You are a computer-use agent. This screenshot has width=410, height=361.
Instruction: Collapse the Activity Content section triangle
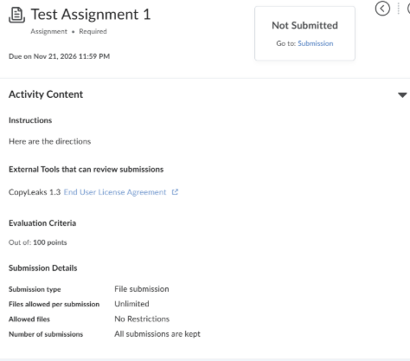(x=402, y=94)
